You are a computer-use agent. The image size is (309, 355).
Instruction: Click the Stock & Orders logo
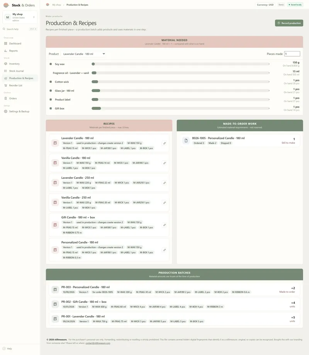[x=6, y=5]
